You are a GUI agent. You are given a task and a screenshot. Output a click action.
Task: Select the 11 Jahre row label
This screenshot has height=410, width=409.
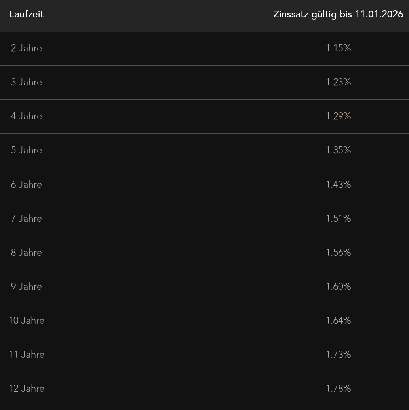click(27, 355)
